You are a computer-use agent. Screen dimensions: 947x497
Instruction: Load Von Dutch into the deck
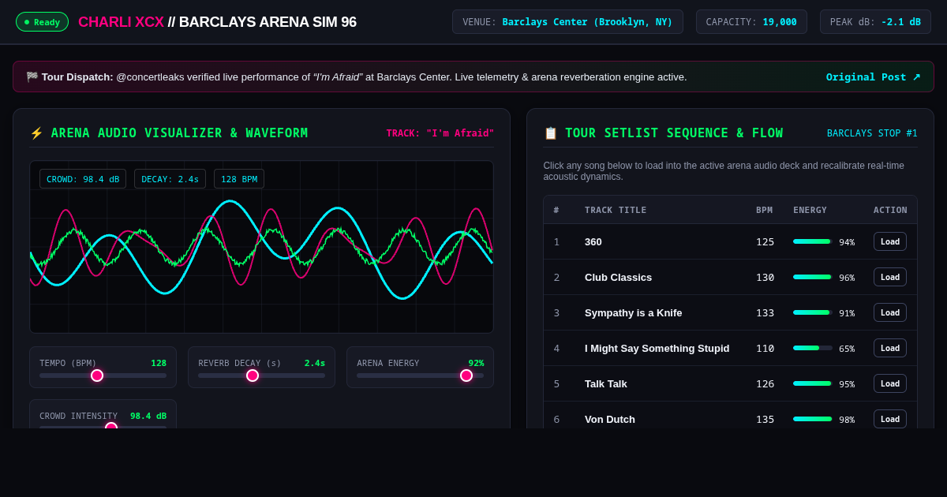(x=890, y=419)
